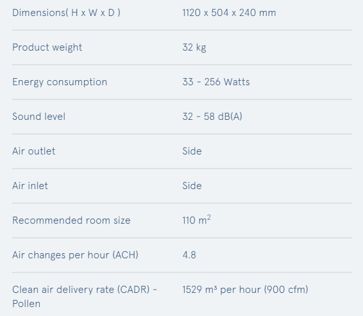Click the Air outlet label
This screenshot has height=316, width=363.
tap(33, 151)
